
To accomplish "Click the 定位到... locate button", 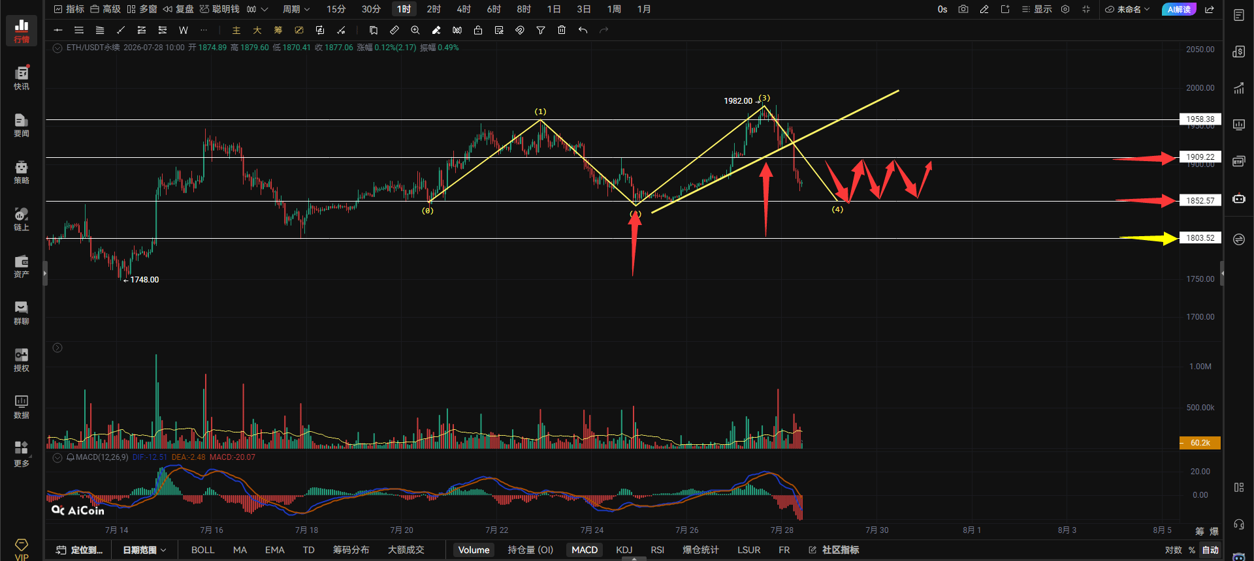I will (80, 550).
